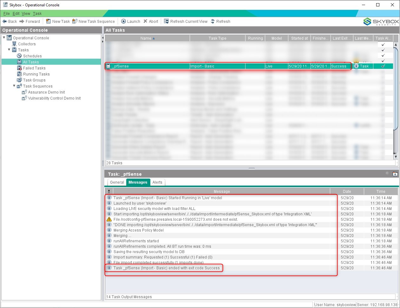Click the Collectors tree icon
The image size is (400, 308).
point(14,44)
